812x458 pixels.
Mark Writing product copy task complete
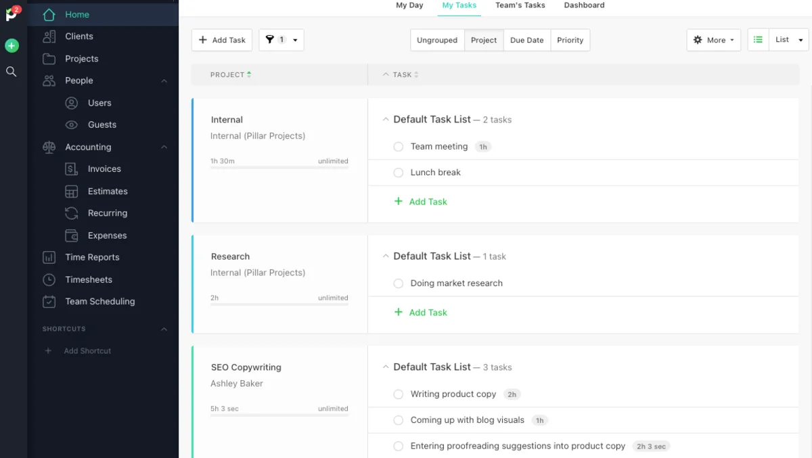399,394
